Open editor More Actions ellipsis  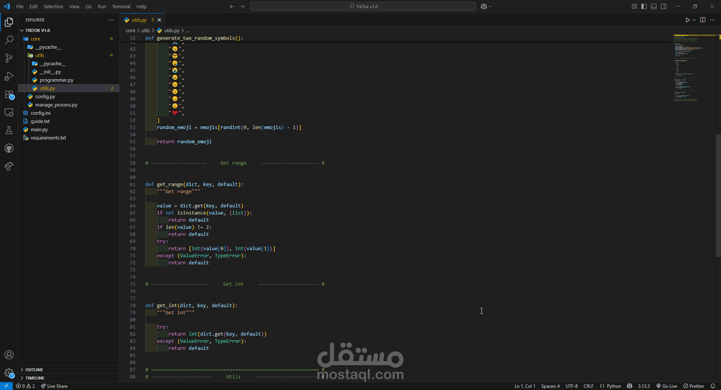(x=712, y=20)
